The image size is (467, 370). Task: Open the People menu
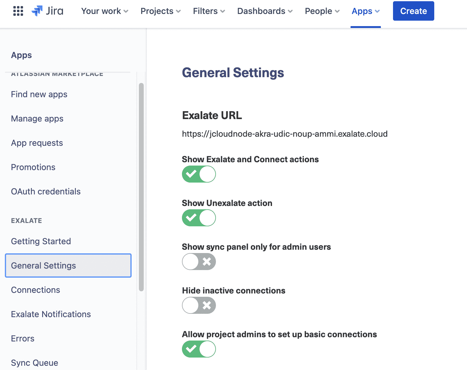[322, 11]
